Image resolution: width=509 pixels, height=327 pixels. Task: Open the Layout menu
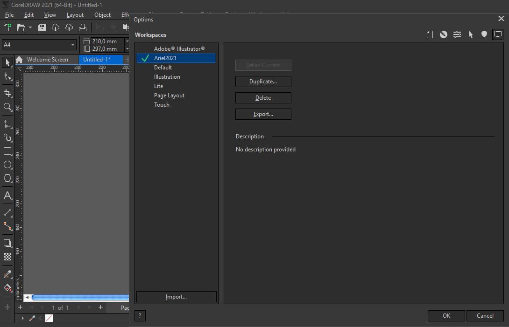point(75,15)
